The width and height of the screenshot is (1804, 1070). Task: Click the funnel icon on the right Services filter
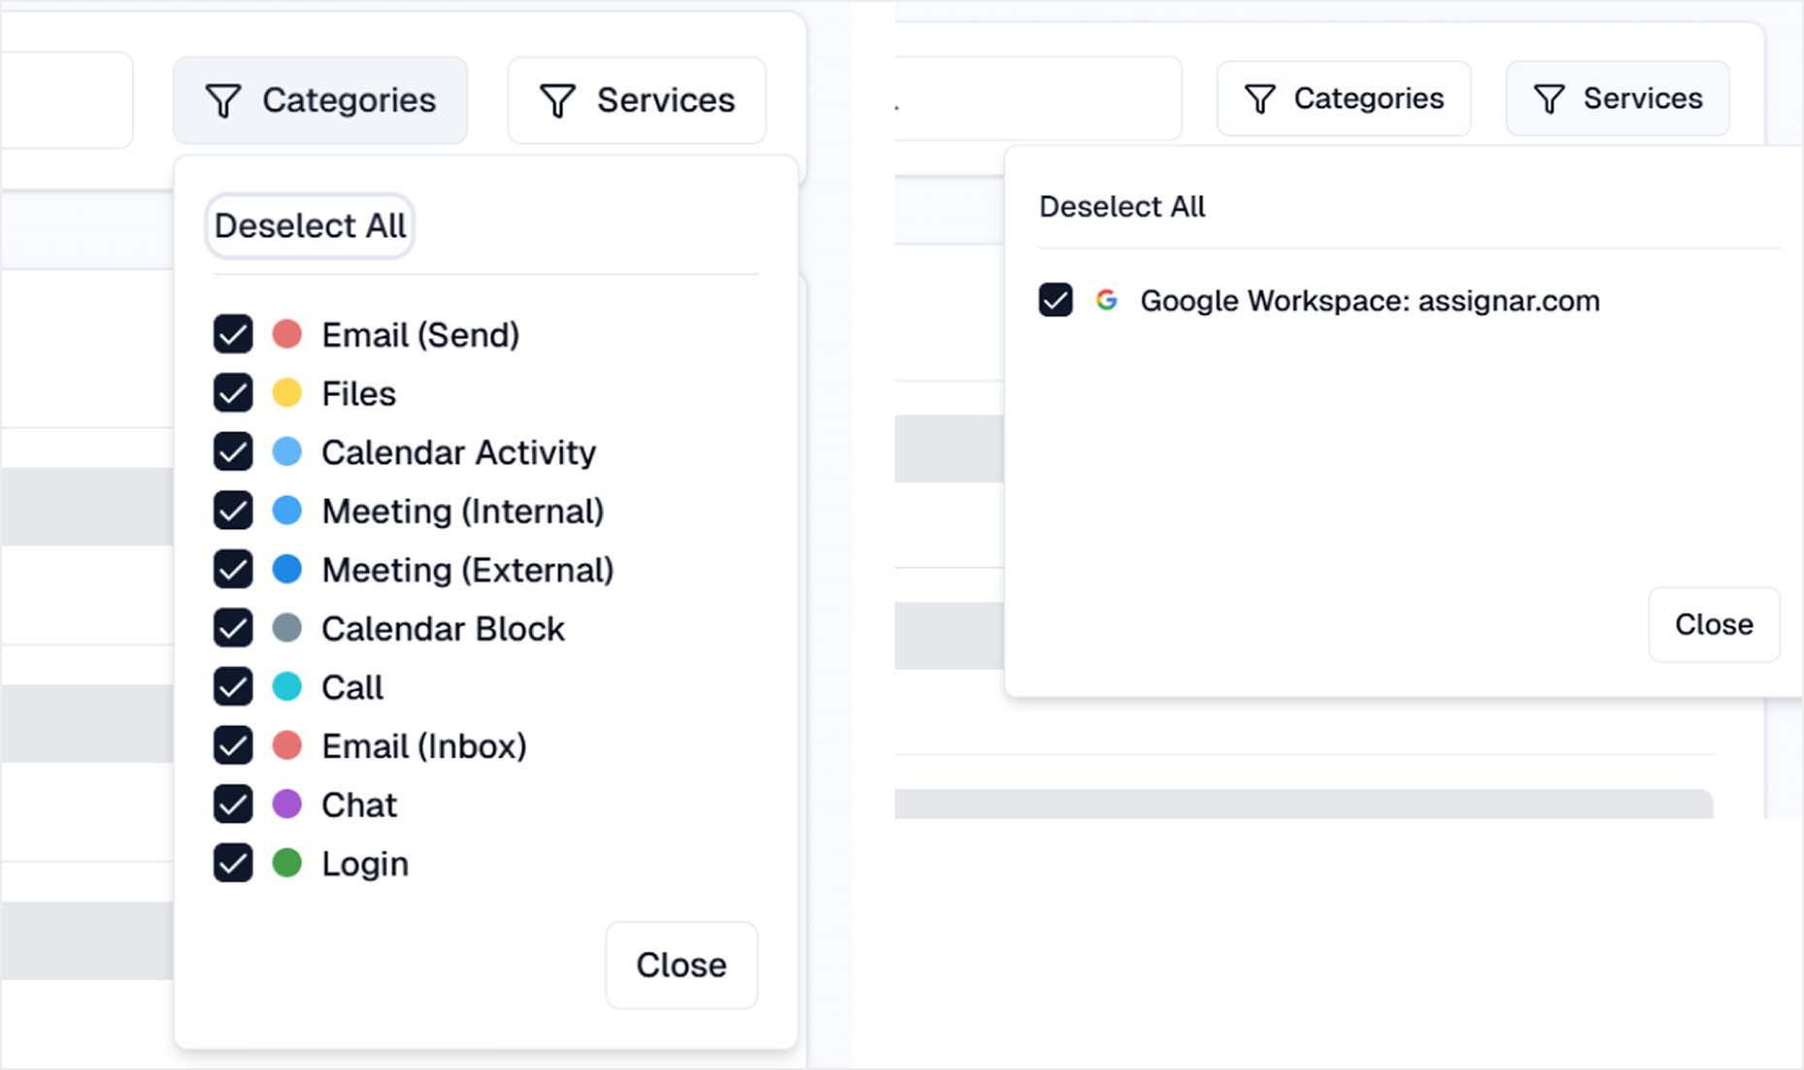tap(1550, 99)
